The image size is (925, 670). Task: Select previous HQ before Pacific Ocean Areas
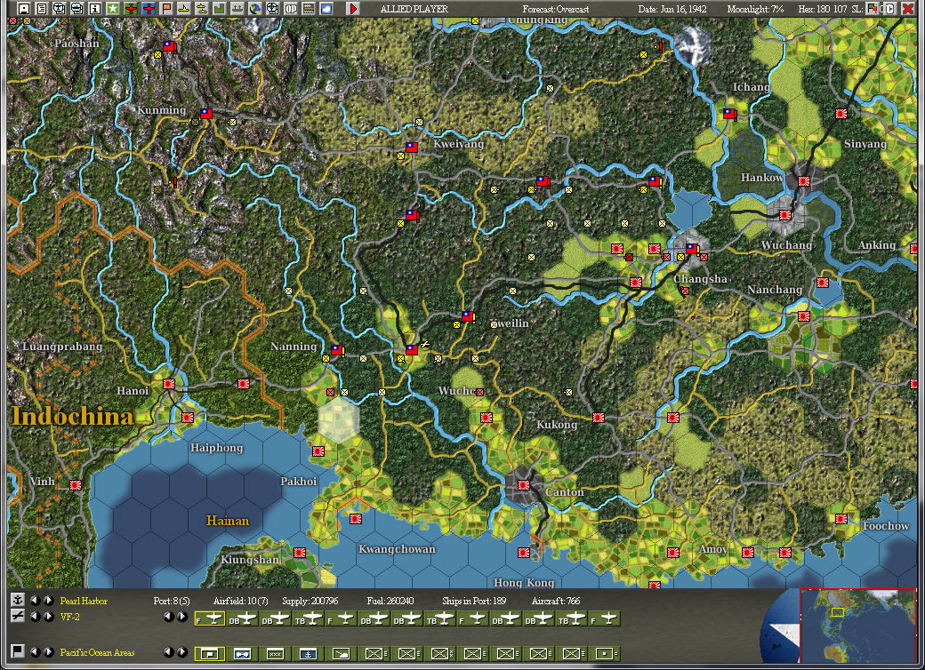coord(36,652)
